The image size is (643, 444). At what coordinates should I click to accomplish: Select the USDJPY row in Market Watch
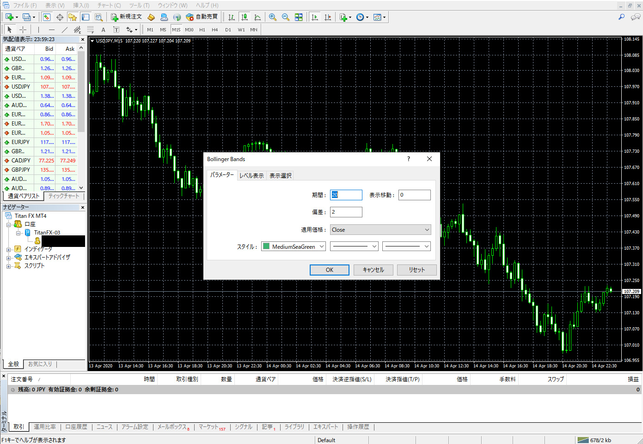[40, 87]
